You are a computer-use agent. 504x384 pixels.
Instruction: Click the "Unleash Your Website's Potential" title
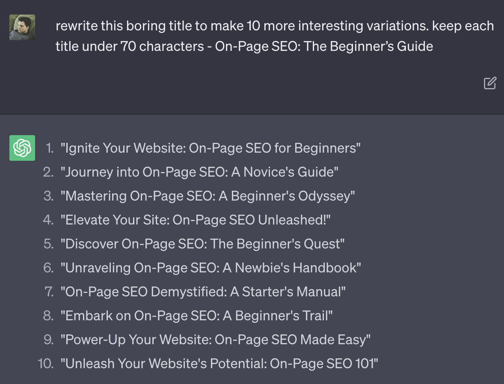click(219, 364)
